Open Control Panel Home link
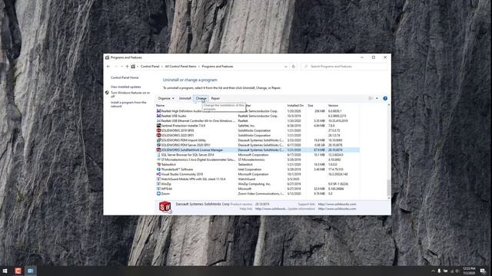Screen dimensions: 492x276 (x=125, y=77)
